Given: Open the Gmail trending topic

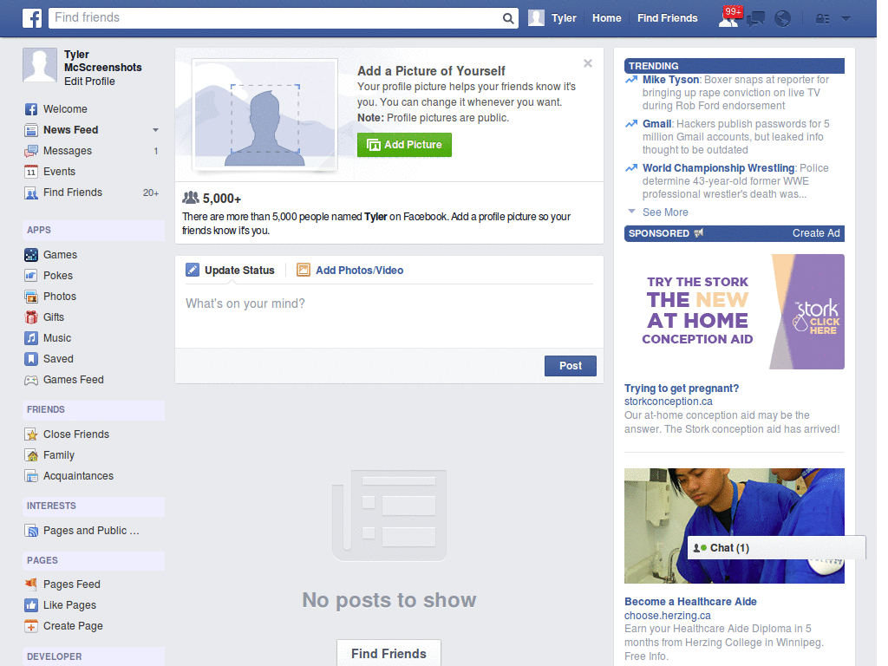Looking at the screenshot, I should 657,124.
